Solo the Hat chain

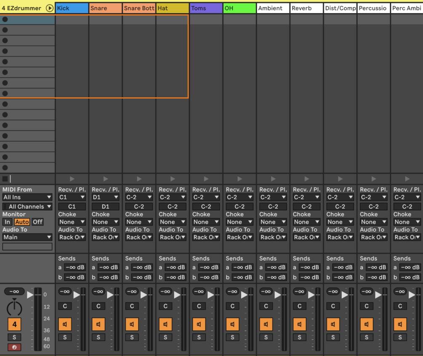click(165, 337)
